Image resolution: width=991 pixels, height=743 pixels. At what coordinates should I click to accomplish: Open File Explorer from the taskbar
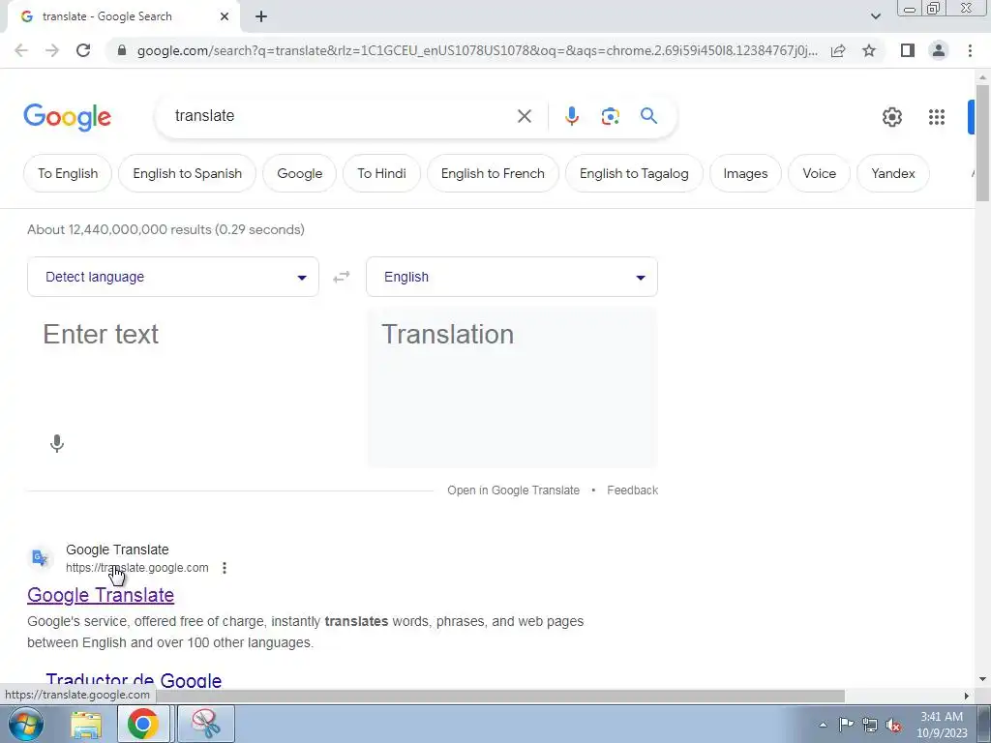pos(86,724)
